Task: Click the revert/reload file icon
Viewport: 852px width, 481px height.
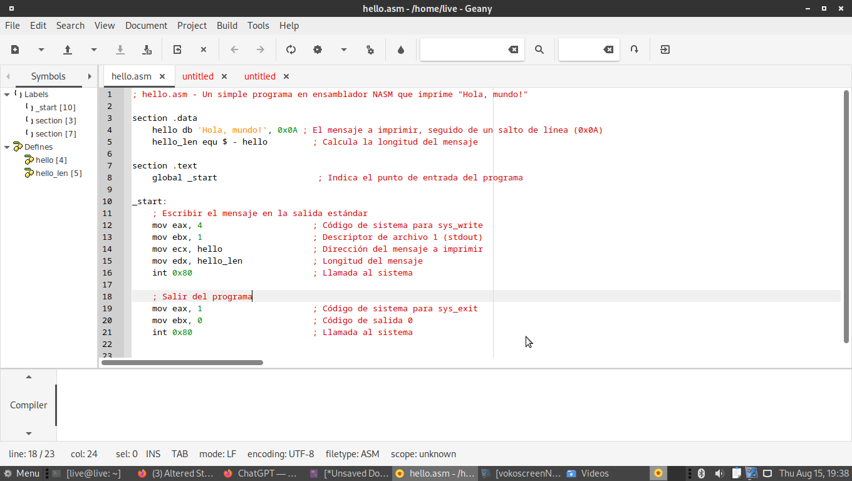Action: point(177,49)
